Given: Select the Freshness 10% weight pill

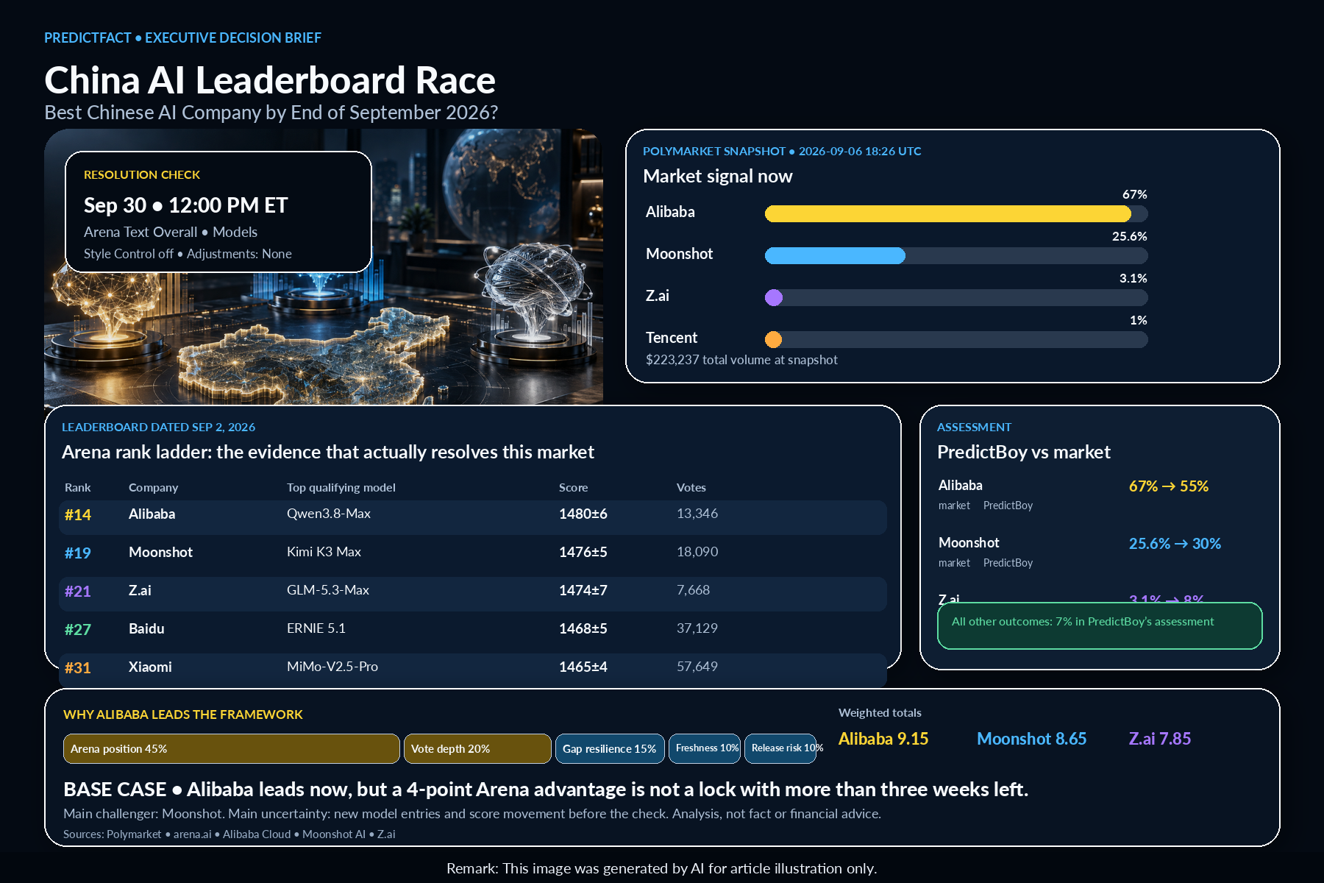Looking at the screenshot, I should [705, 748].
